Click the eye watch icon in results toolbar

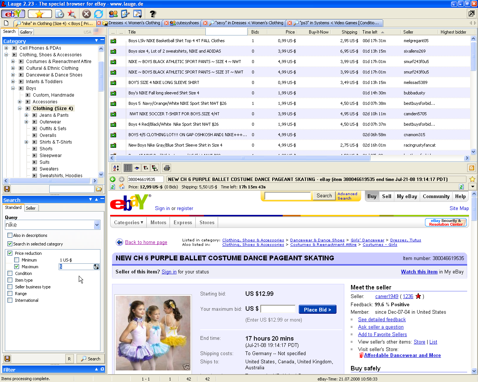coord(137,168)
